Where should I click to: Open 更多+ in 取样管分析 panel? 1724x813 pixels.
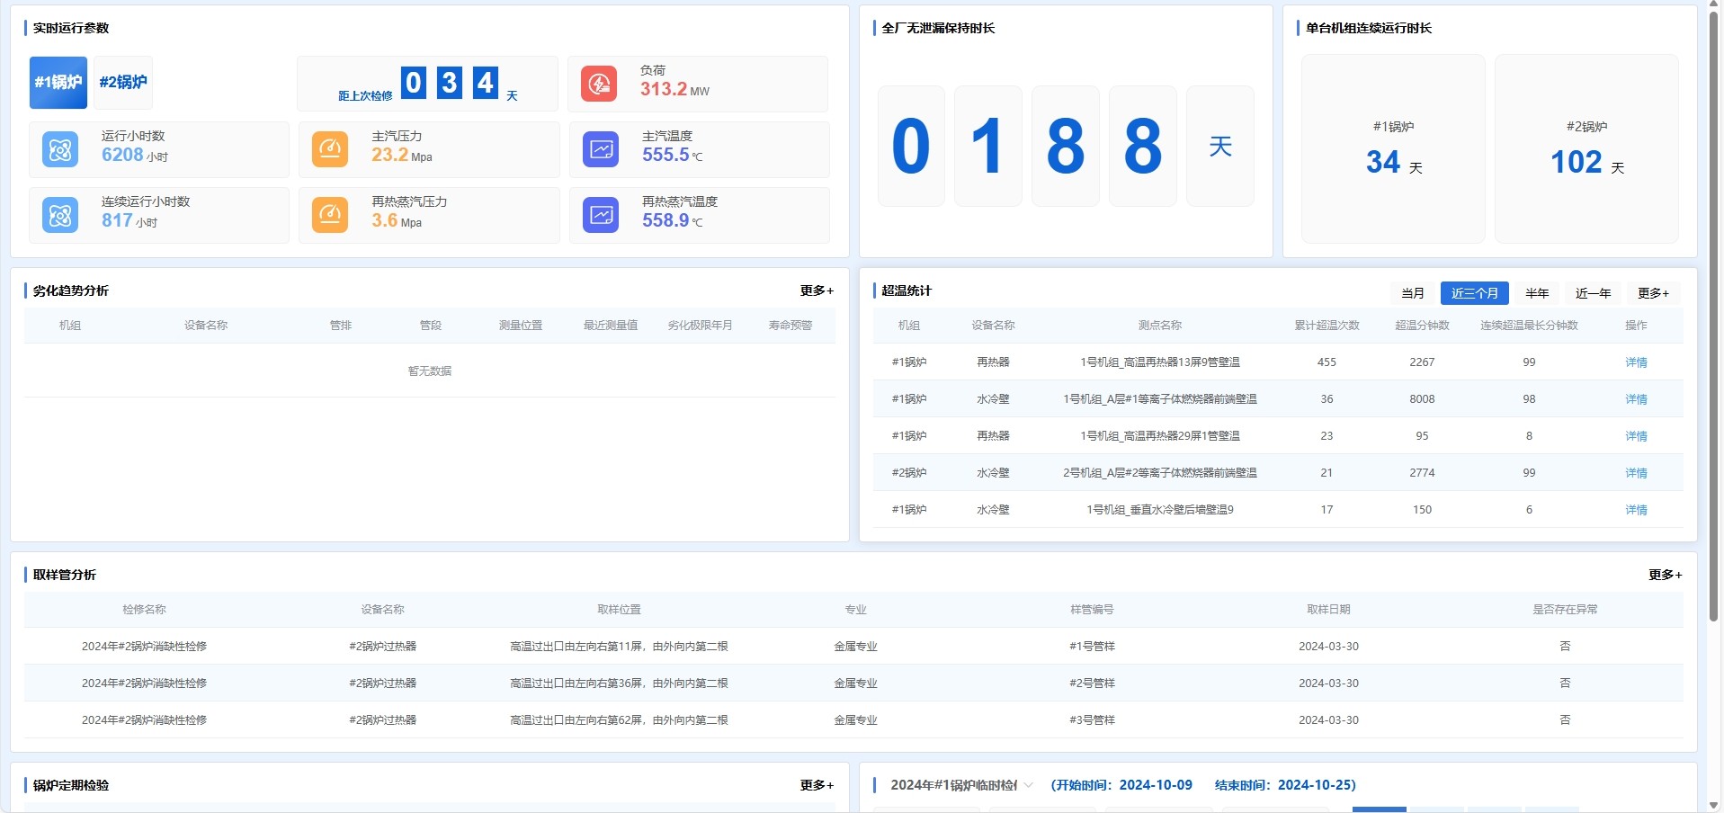point(1665,575)
